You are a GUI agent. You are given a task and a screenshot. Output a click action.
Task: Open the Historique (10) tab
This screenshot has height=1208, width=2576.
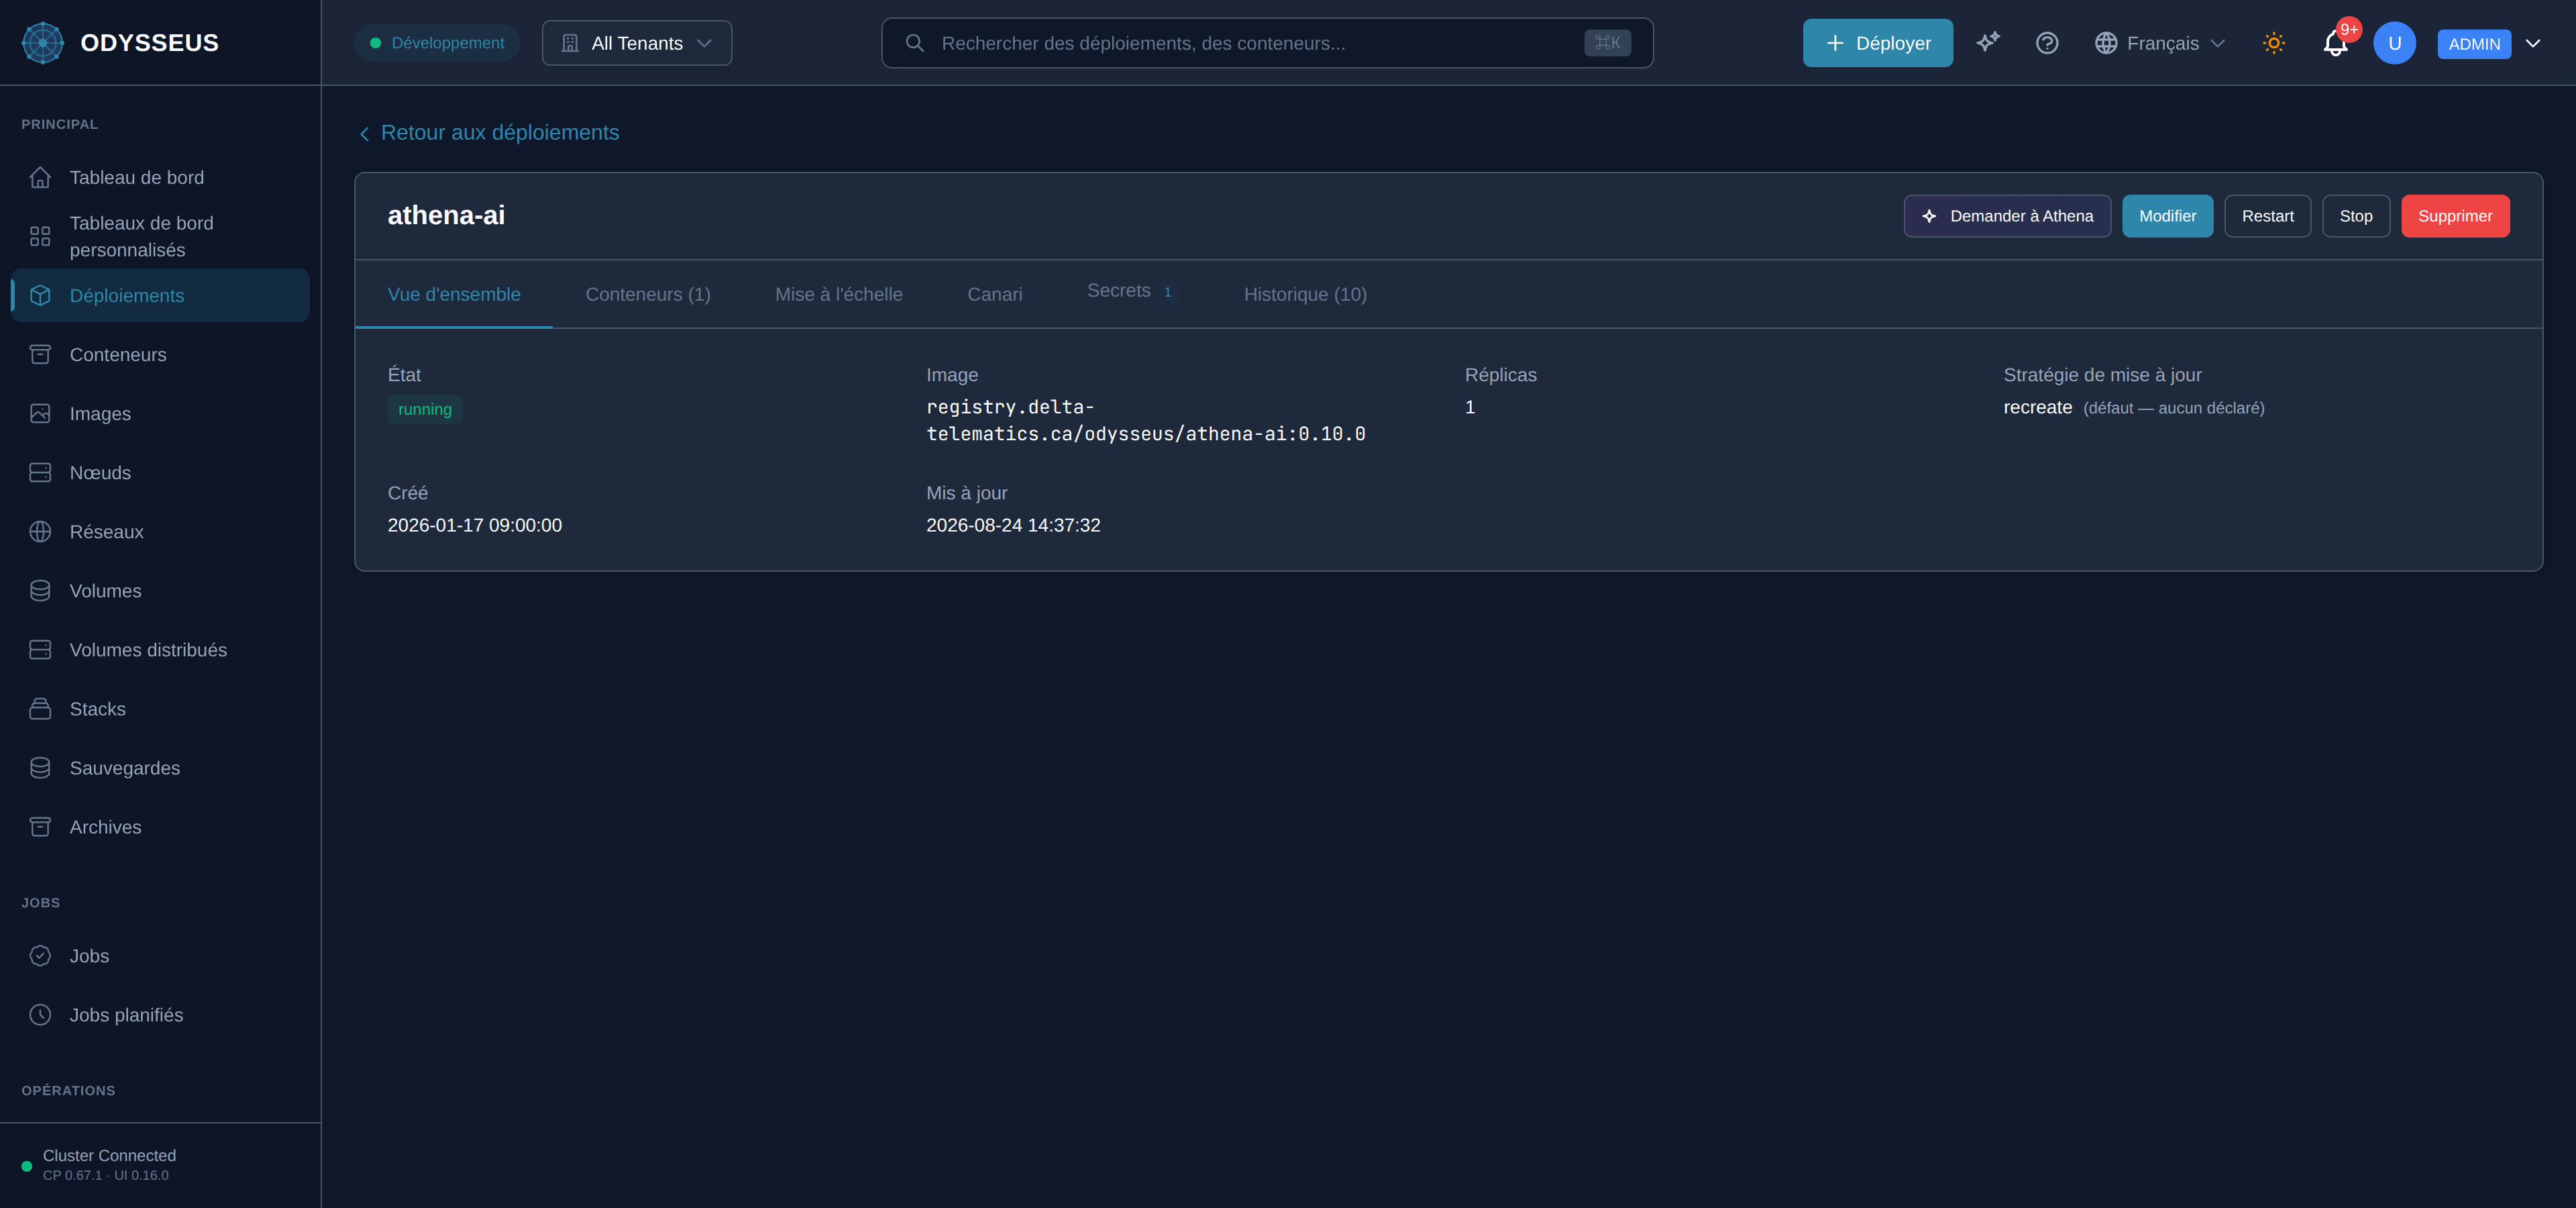1305,294
